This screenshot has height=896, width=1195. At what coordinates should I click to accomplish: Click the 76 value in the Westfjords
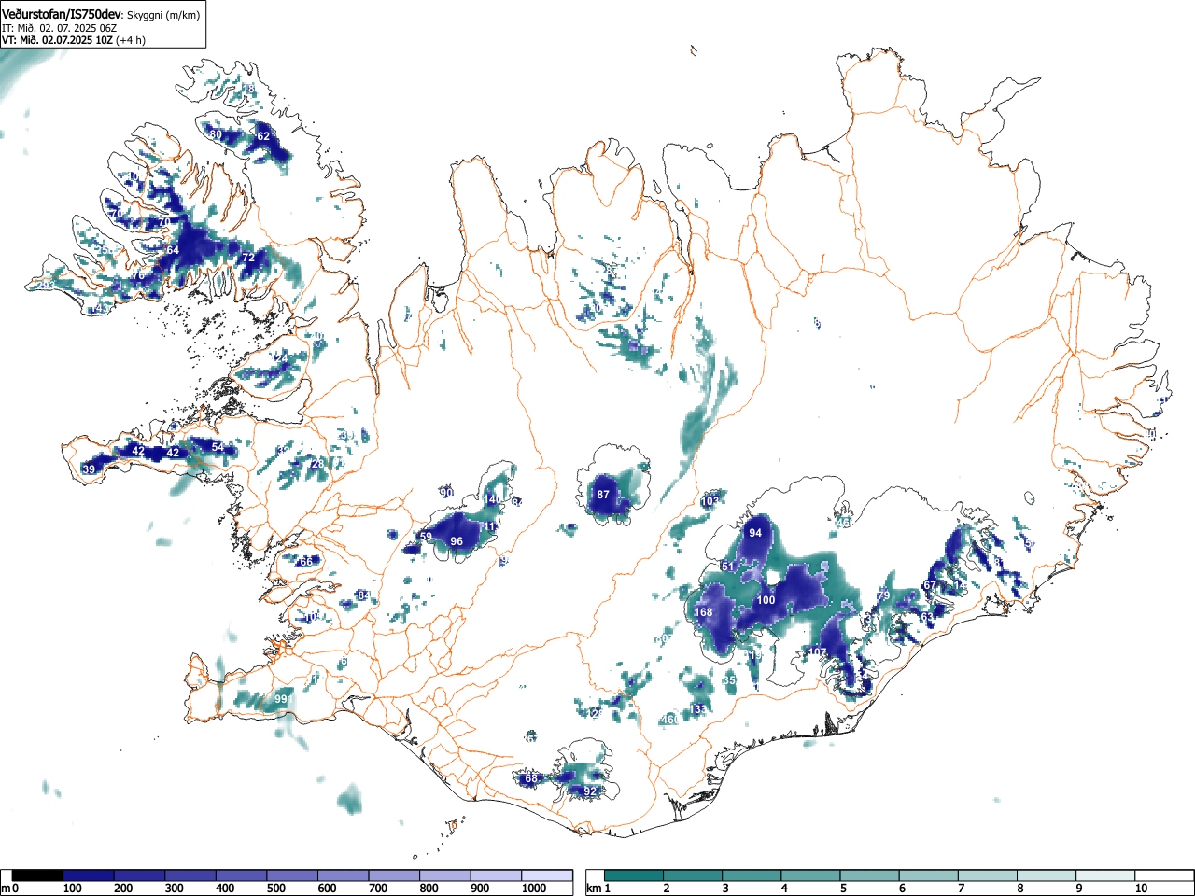coord(138,275)
